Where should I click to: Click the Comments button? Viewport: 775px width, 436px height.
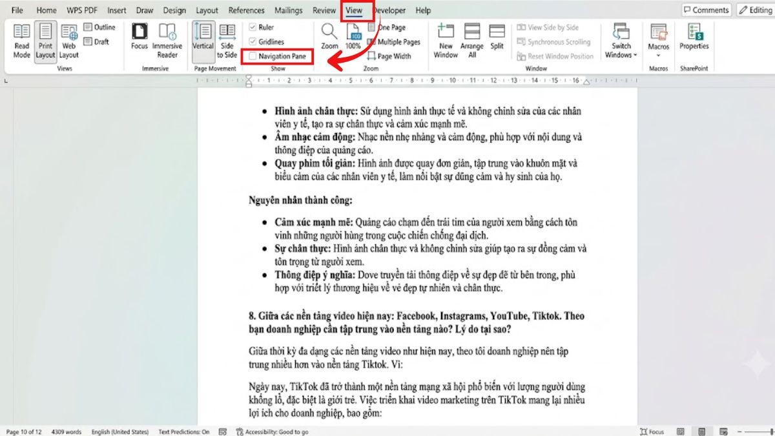(x=707, y=10)
